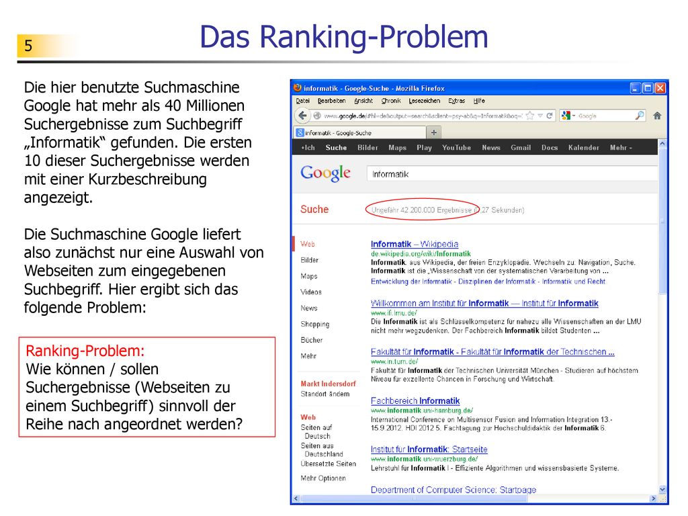The height and width of the screenshot is (516, 688).
Task: Open Entwicklung der Informatik sublink
Action: [411, 282]
